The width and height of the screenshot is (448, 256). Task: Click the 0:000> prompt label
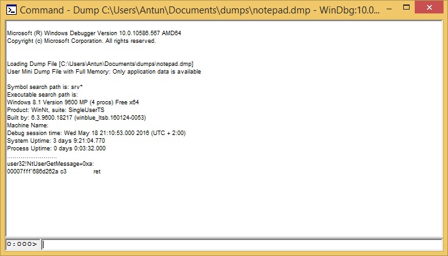tap(22, 244)
